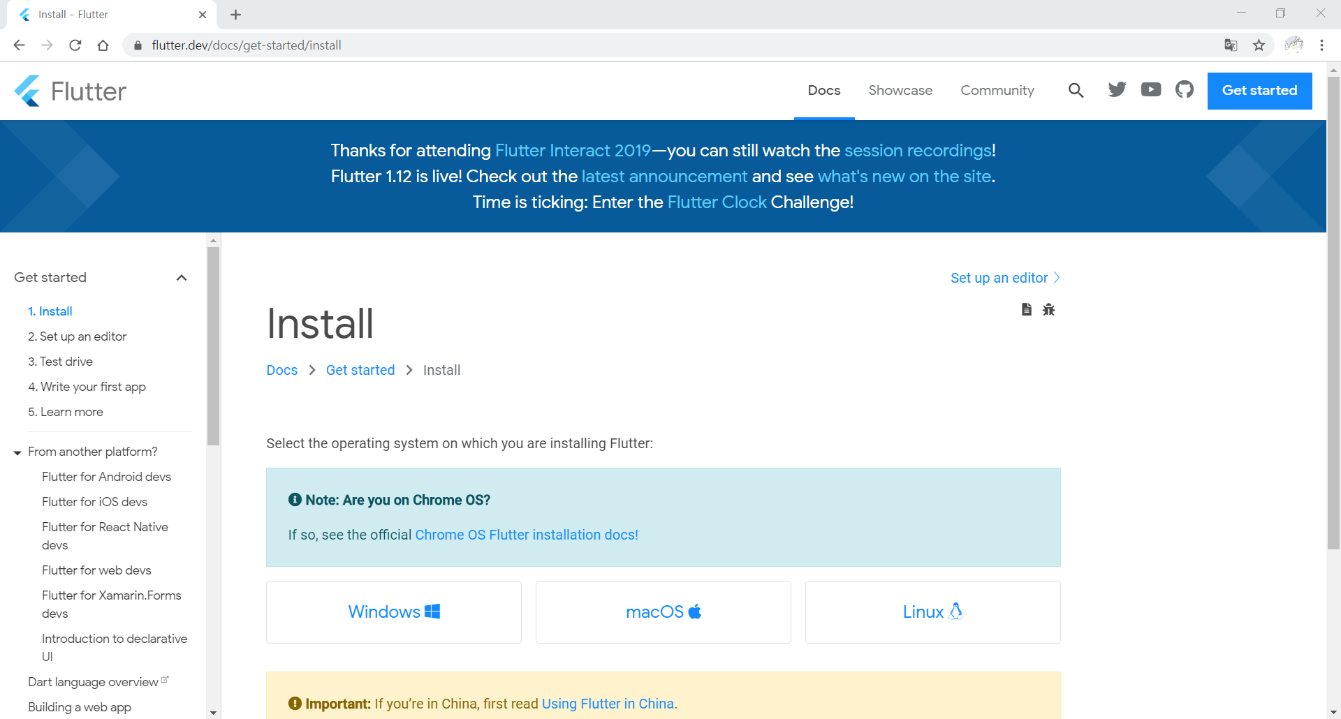Open the latest announcement link
This screenshot has width=1341, height=719.
(x=664, y=177)
